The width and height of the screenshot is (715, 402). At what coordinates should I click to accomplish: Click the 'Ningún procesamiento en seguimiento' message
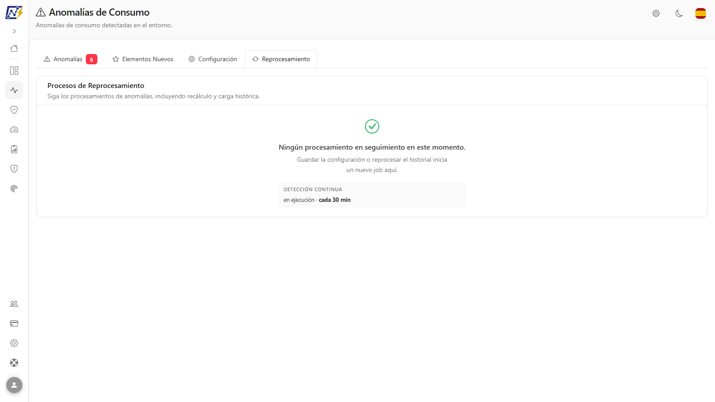click(372, 147)
